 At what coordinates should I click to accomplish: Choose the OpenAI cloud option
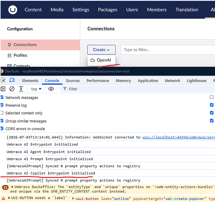pyautogui.click(x=101, y=60)
